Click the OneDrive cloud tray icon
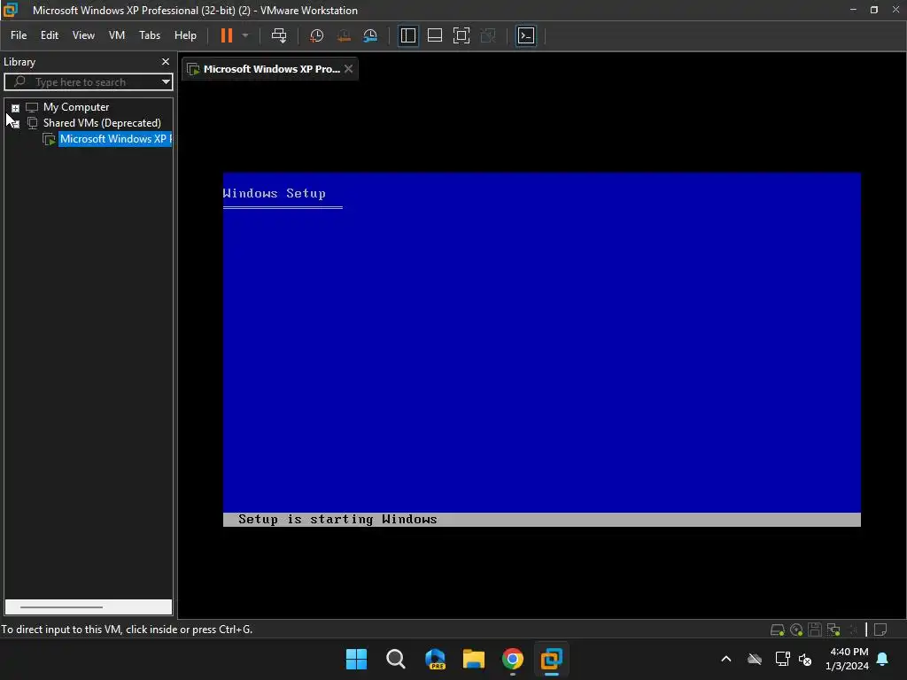The image size is (907, 680). click(755, 659)
